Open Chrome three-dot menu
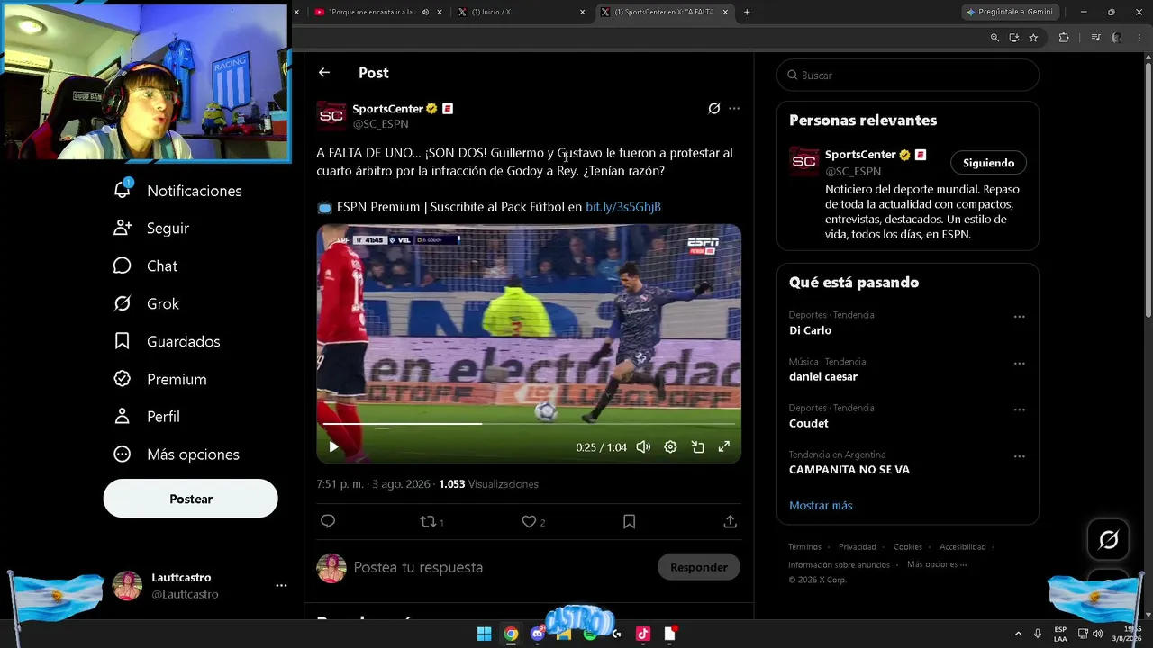 coord(1138,38)
